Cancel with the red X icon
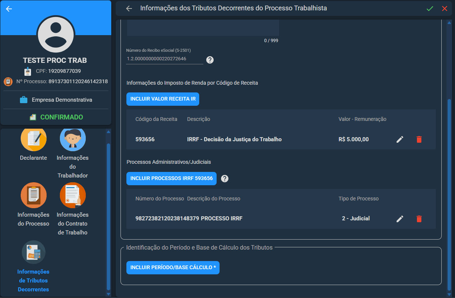Viewport: 455px width, 298px height. pos(445,9)
